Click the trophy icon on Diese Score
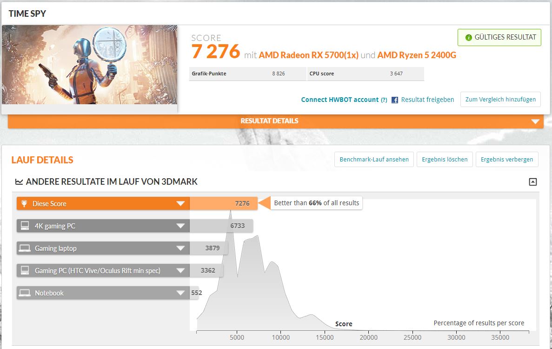552x349 pixels. tap(24, 203)
